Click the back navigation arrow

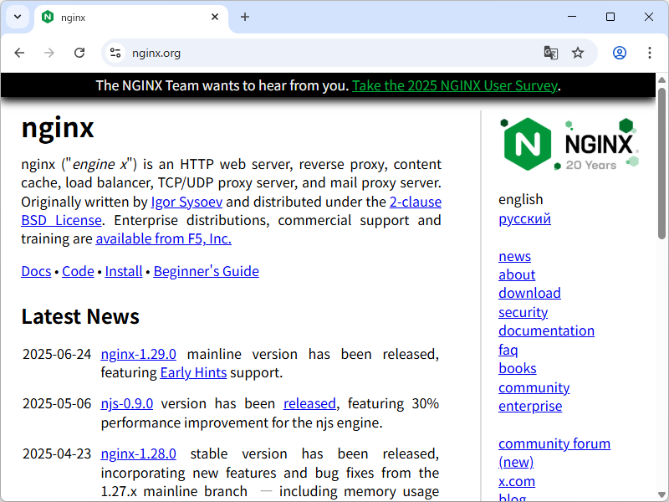19,52
